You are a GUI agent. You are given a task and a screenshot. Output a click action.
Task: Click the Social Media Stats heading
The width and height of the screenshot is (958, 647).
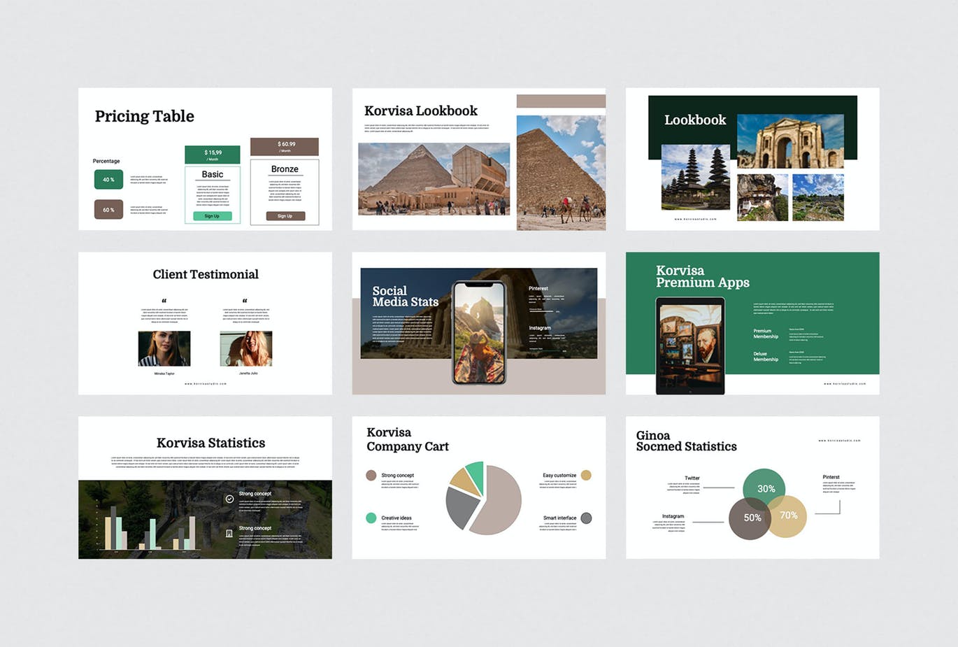tap(406, 296)
